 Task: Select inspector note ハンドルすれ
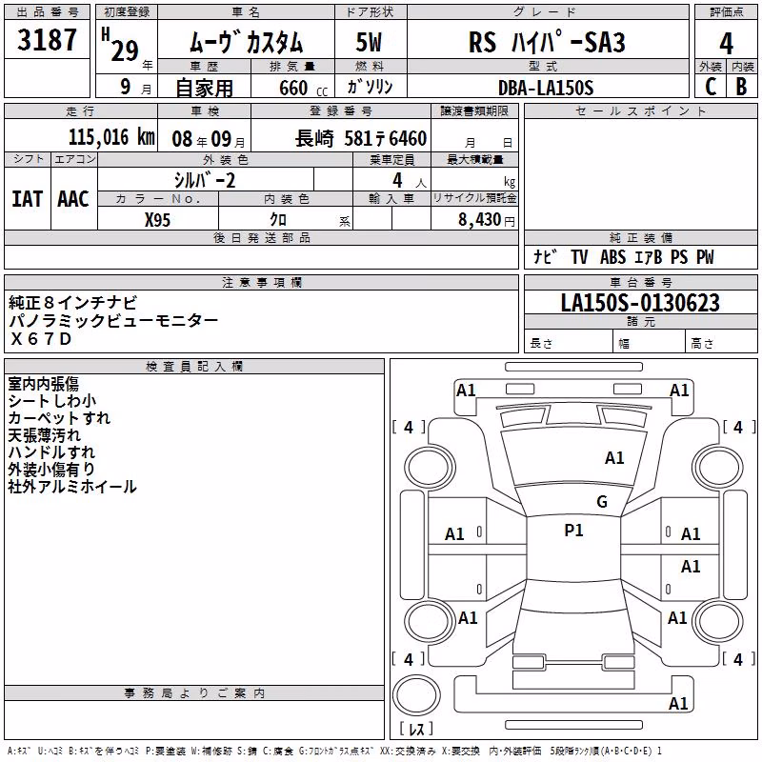51,451
